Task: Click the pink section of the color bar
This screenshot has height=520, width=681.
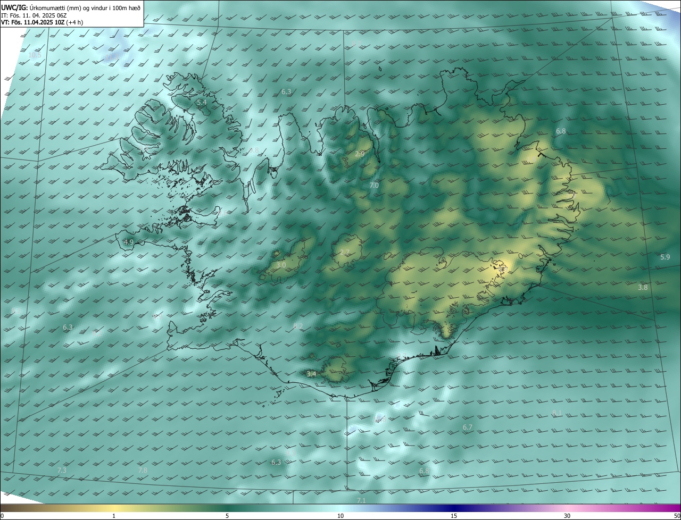Action: tap(567, 508)
